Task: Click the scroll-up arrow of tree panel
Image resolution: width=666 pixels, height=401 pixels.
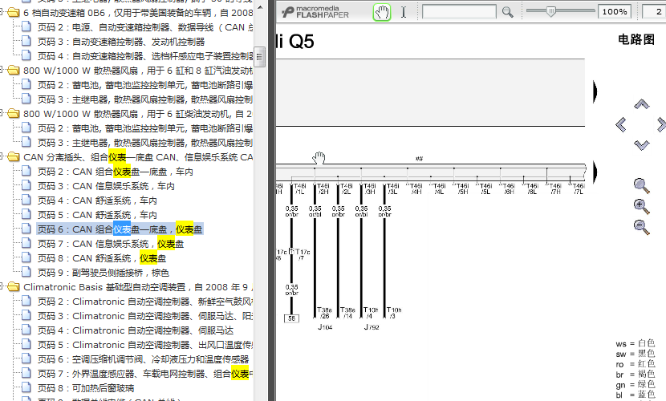Action: click(260, 8)
